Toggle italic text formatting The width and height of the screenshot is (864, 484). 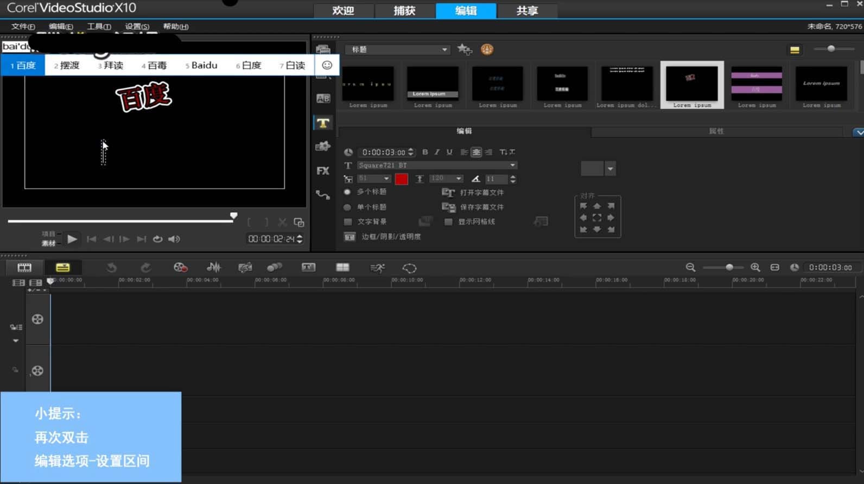click(437, 152)
